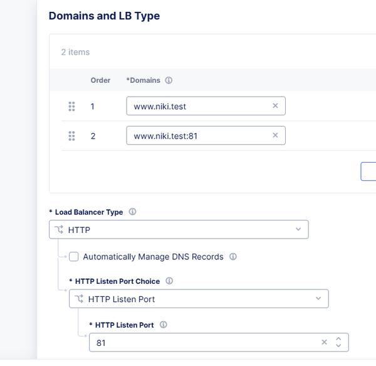Viewport: 376px width, 366px height.
Task: Click info icon beside HTTP Listen Port Choice
Action: coord(169,281)
